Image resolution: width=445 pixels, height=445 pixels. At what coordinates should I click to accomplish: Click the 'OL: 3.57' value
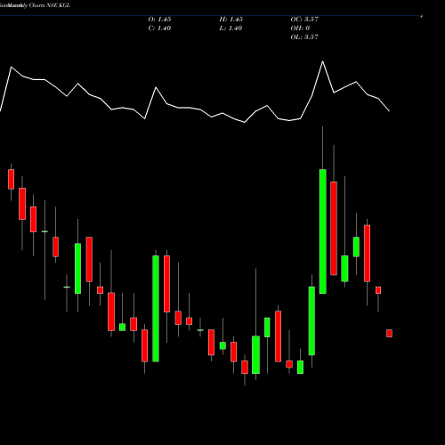point(304,37)
